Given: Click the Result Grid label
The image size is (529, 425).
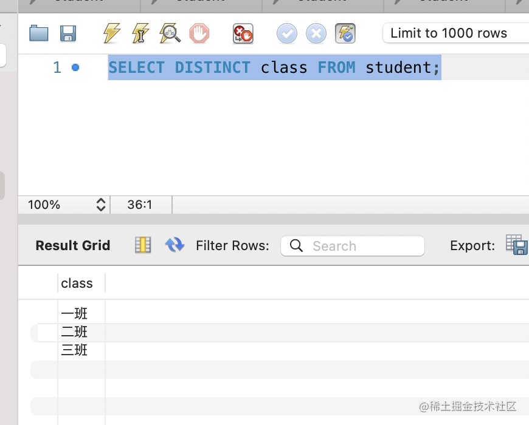Looking at the screenshot, I should pos(73,245).
